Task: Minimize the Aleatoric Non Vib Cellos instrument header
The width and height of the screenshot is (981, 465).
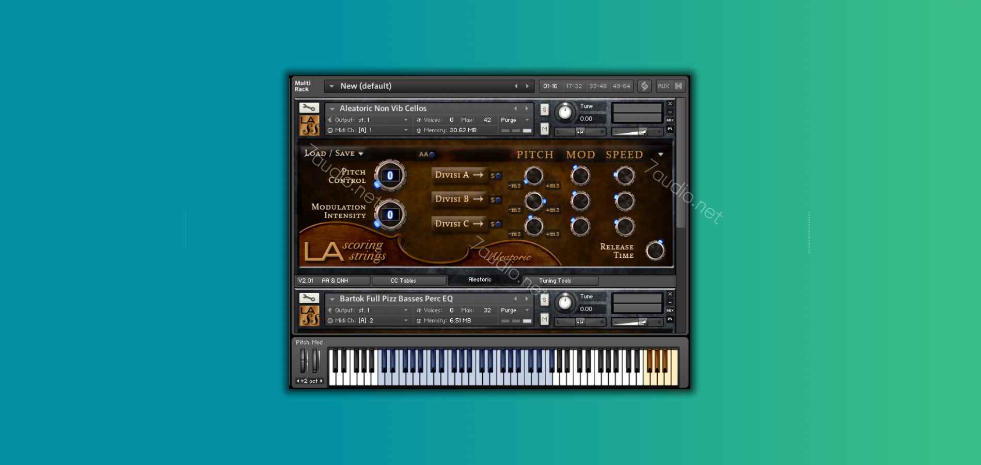Action: click(x=670, y=112)
